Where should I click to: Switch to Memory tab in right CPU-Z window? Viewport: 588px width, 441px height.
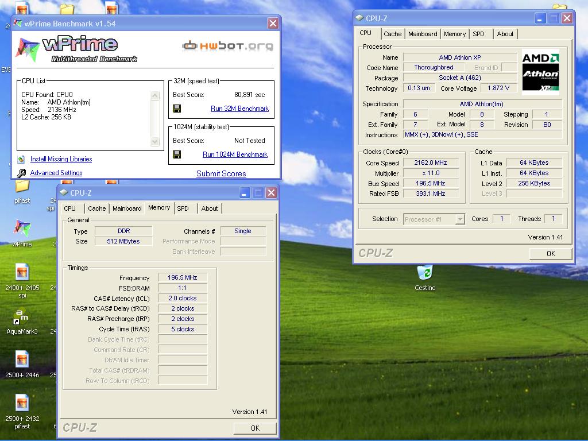click(x=455, y=34)
